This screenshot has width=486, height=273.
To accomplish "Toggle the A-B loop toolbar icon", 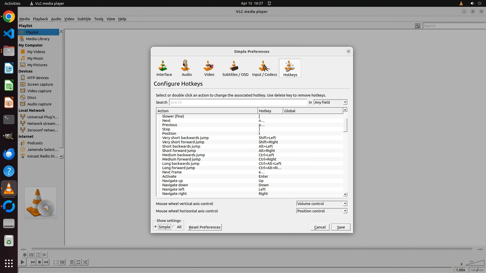I will (x=38, y=255).
